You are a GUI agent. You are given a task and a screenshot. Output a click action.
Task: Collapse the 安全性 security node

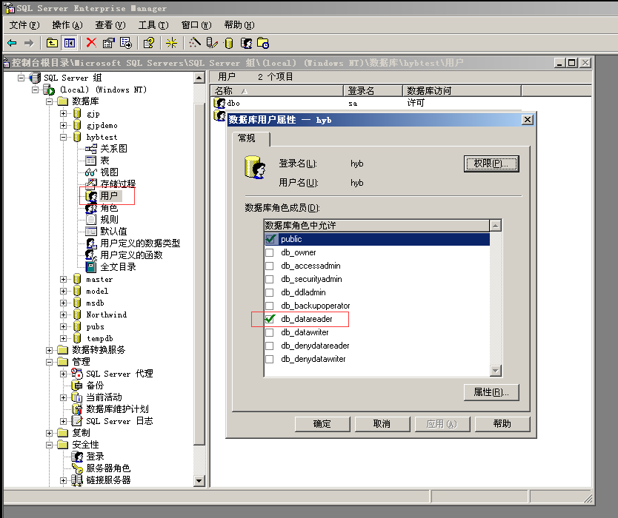point(49,445)
